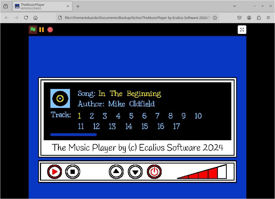
Task: Select track number 14
Action: coord(129,126)
